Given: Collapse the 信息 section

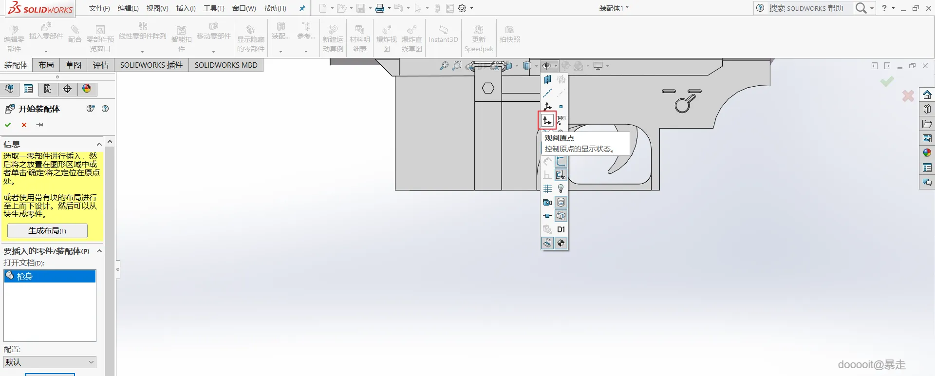Looking at the screenshot, I should click(99, 144).
